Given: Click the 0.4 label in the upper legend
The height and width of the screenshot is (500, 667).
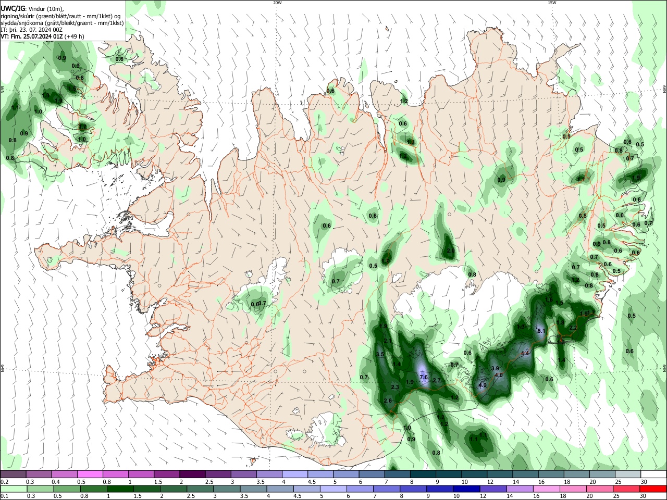Looking at the screenshot, I should click(x=56, y=482).
